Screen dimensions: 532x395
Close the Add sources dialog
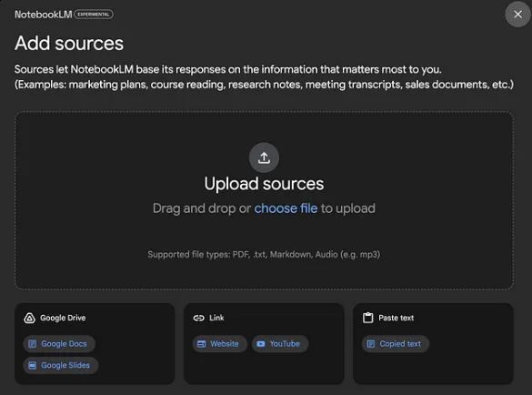point(517,15)
